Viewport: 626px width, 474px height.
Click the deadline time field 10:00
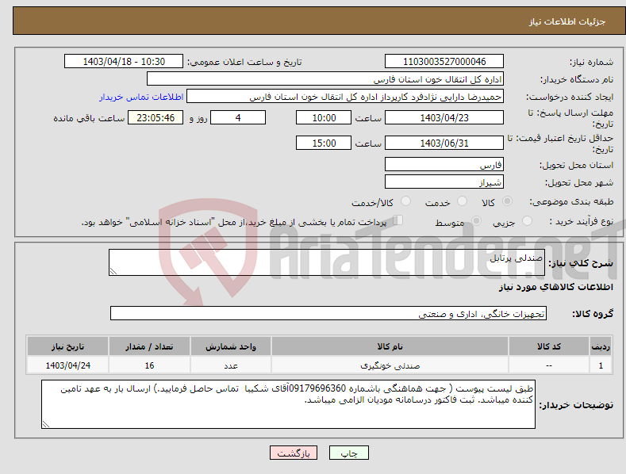(324, 117)
